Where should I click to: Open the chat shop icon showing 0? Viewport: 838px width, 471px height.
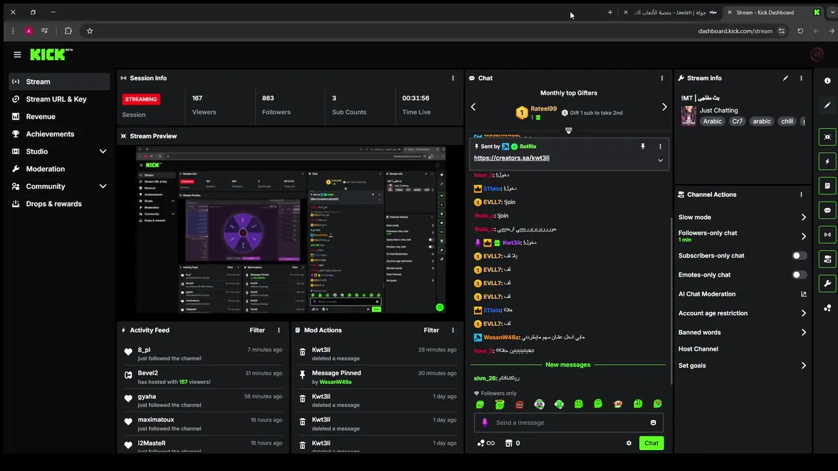coord(513,444)
